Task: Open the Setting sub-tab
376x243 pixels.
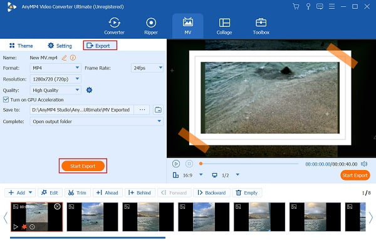Action: point(60,46)
